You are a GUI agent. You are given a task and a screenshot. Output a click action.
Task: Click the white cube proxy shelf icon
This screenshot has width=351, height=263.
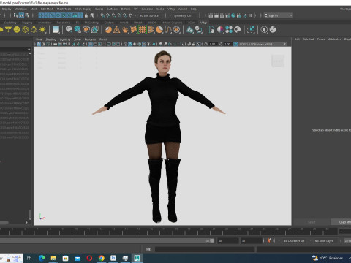69,30
